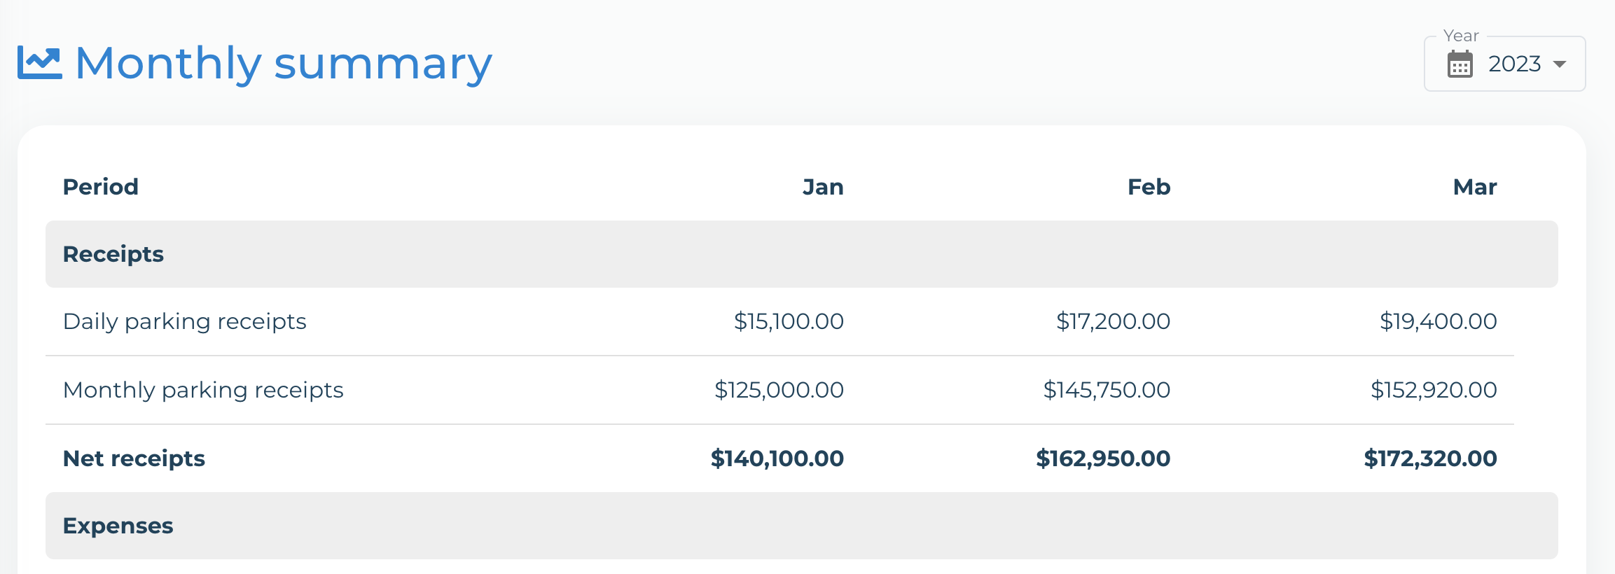This screenshot has width=1615, height=574.
Task: Click January net receipts total $140,100.00
Action: click(x=777, y=458)
